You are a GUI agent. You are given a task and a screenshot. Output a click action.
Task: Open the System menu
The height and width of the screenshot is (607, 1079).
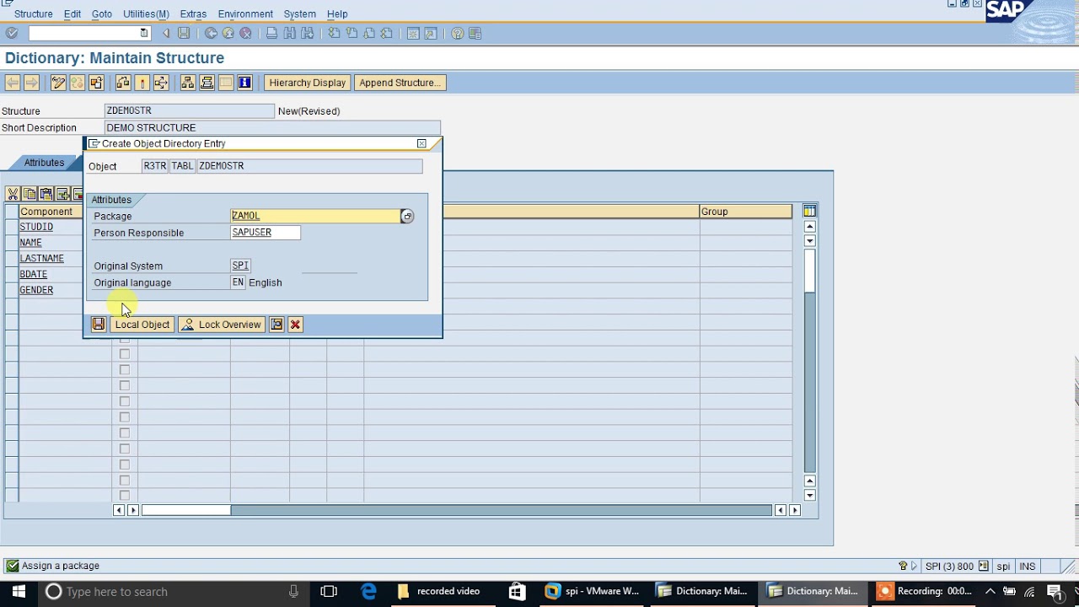299,13
